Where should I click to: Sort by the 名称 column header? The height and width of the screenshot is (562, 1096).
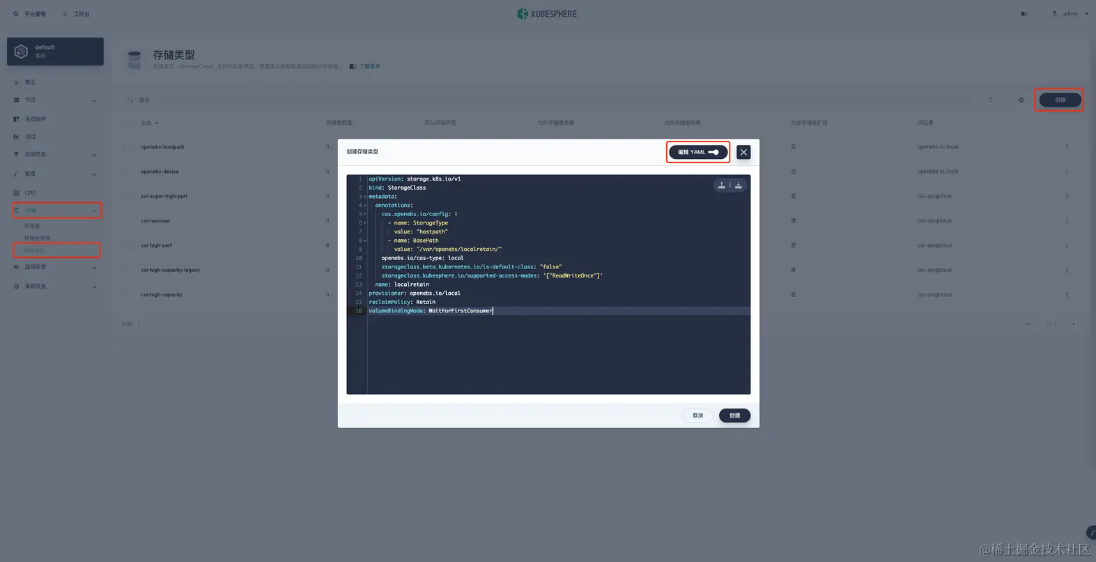[149, 123]
